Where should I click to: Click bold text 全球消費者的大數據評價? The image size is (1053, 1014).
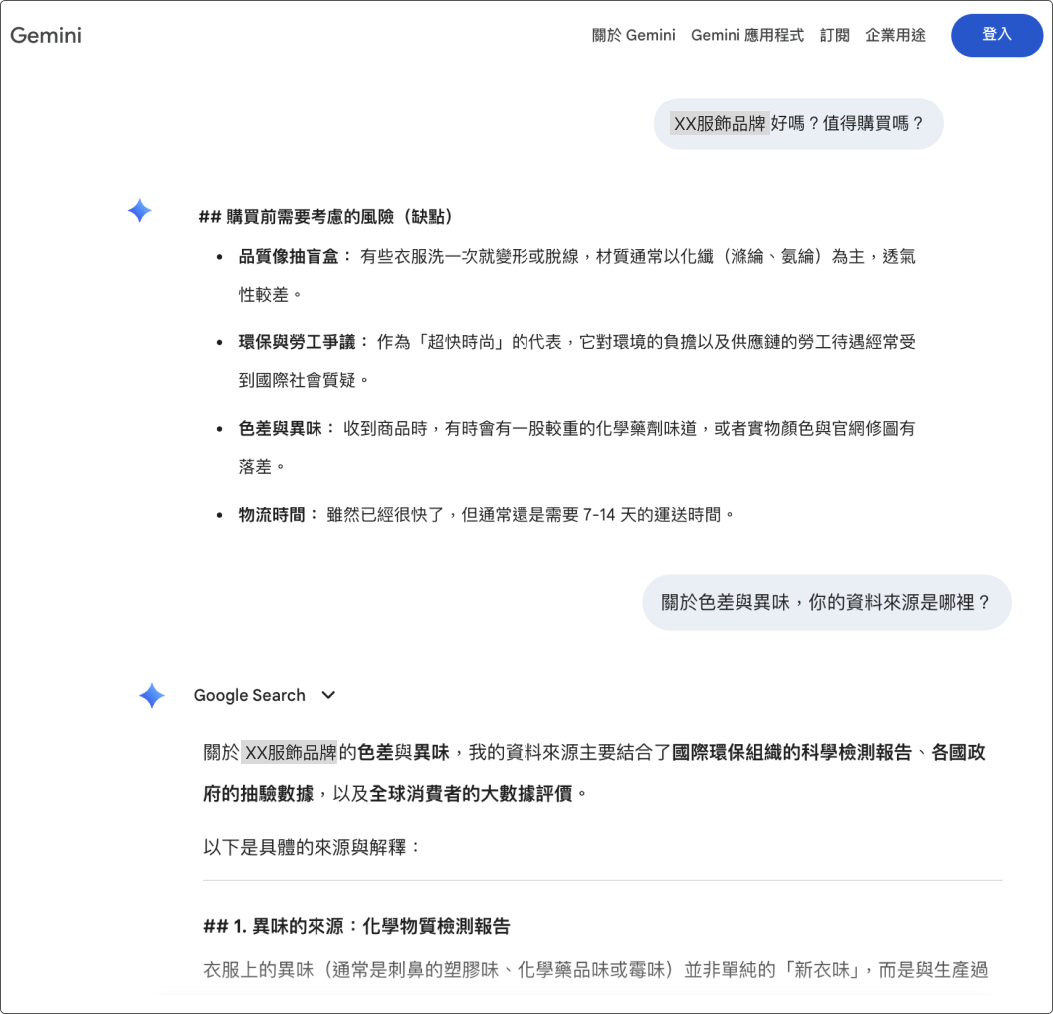[x=471, y=794]
